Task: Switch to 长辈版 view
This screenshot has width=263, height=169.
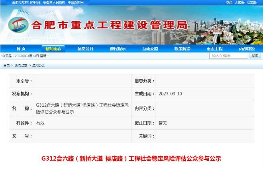Action: (252, 2)
